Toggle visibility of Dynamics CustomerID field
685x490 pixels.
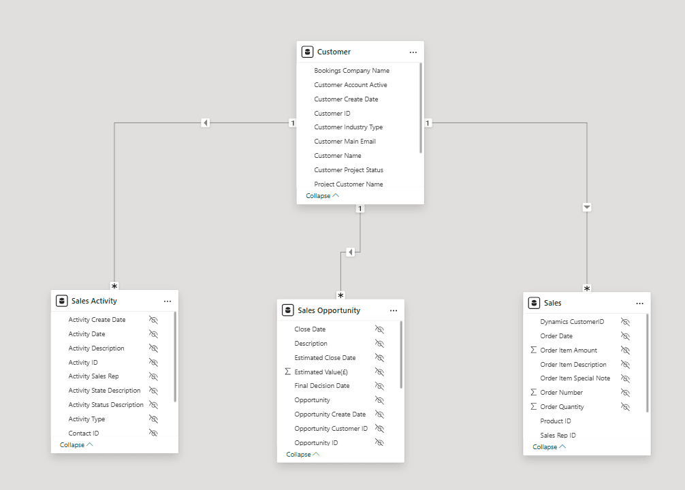(x=625, y=322)
